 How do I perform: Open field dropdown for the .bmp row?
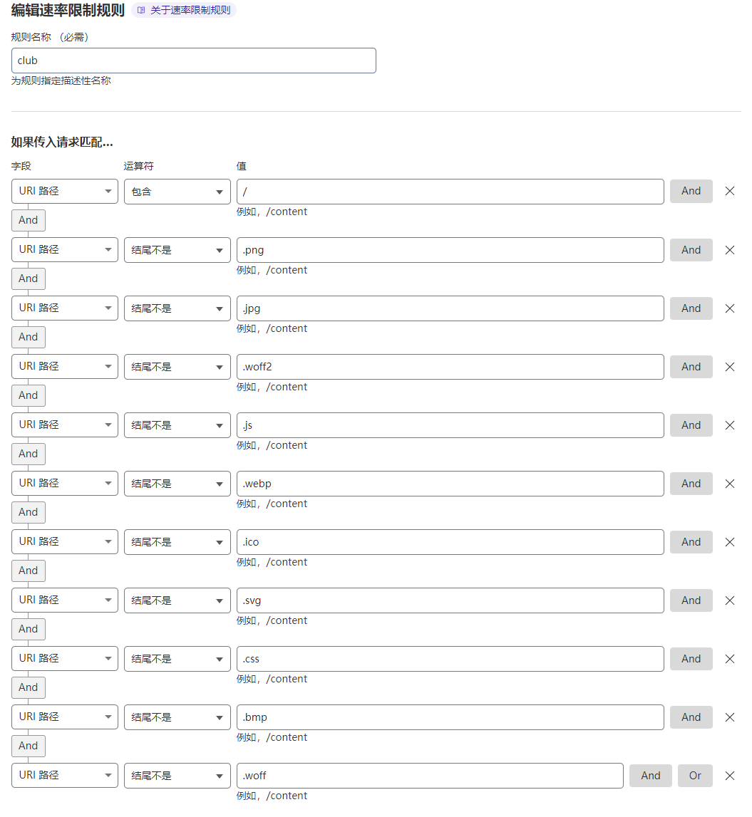(65, 717)
